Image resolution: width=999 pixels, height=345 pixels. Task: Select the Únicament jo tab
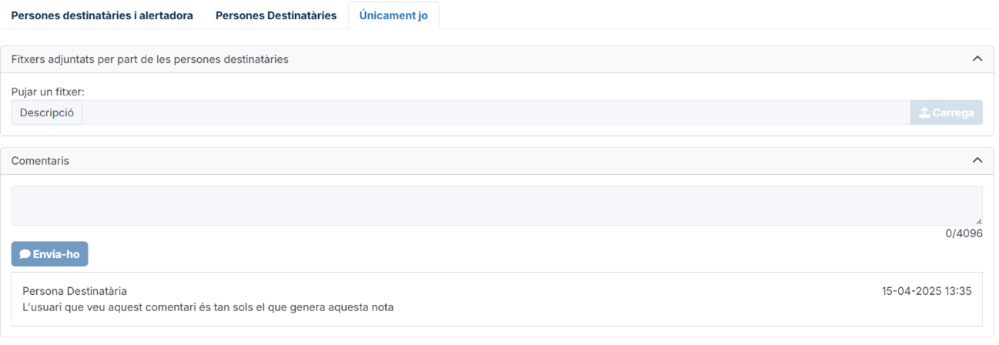(394, 15)
